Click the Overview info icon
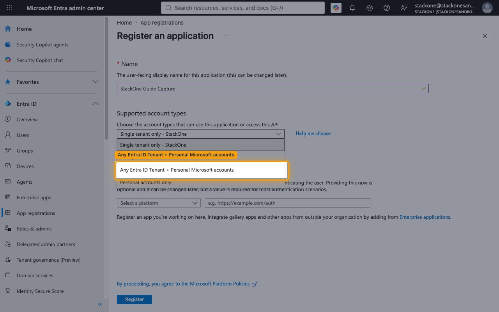The image size is (499, 312). tap(8, 119)
